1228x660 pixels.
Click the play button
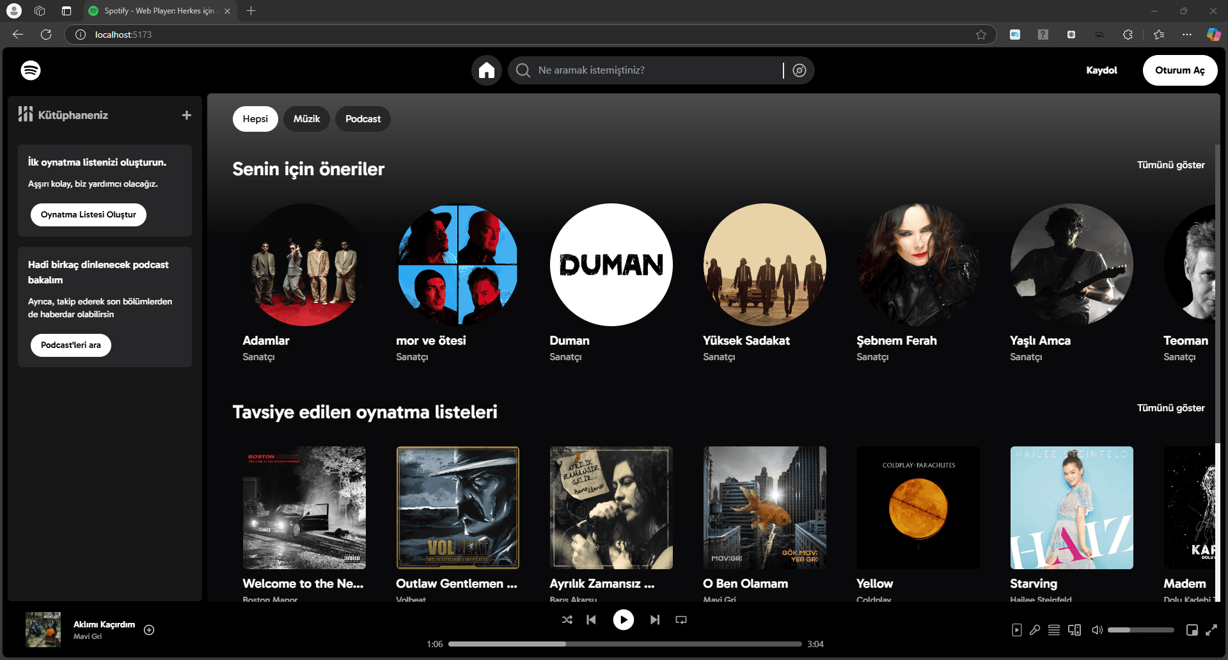click(624, 620)
